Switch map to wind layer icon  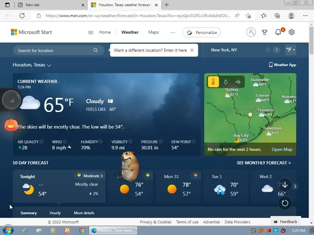(238, 82)
